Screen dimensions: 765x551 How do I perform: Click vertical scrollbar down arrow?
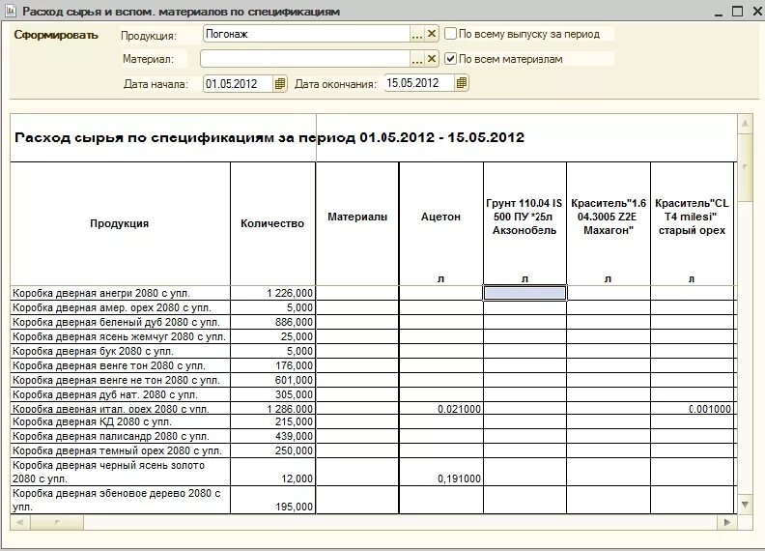coord(745,505)
